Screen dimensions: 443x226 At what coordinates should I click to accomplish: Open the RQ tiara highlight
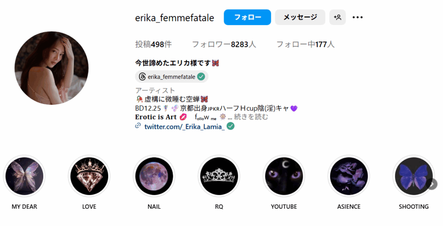(x=219, y=176)
